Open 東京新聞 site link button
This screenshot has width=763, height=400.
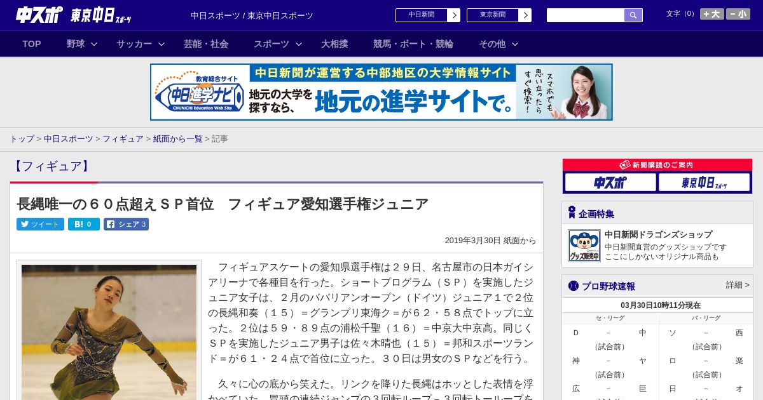(493, 15)
